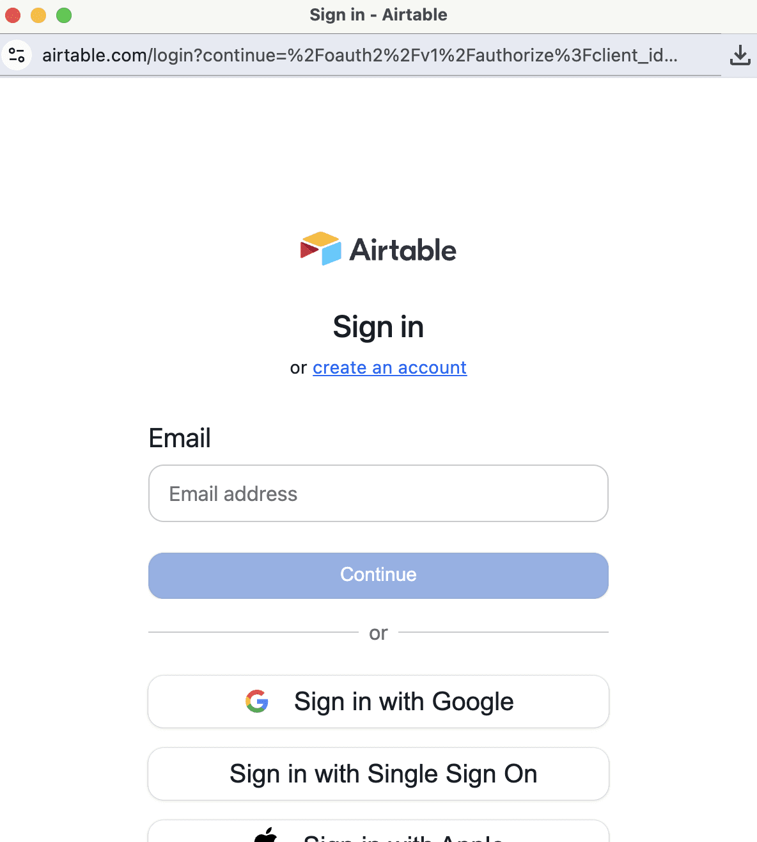Click the Email field label
Image resolution: width=757 pixels, height=842 pixels.
180,438
